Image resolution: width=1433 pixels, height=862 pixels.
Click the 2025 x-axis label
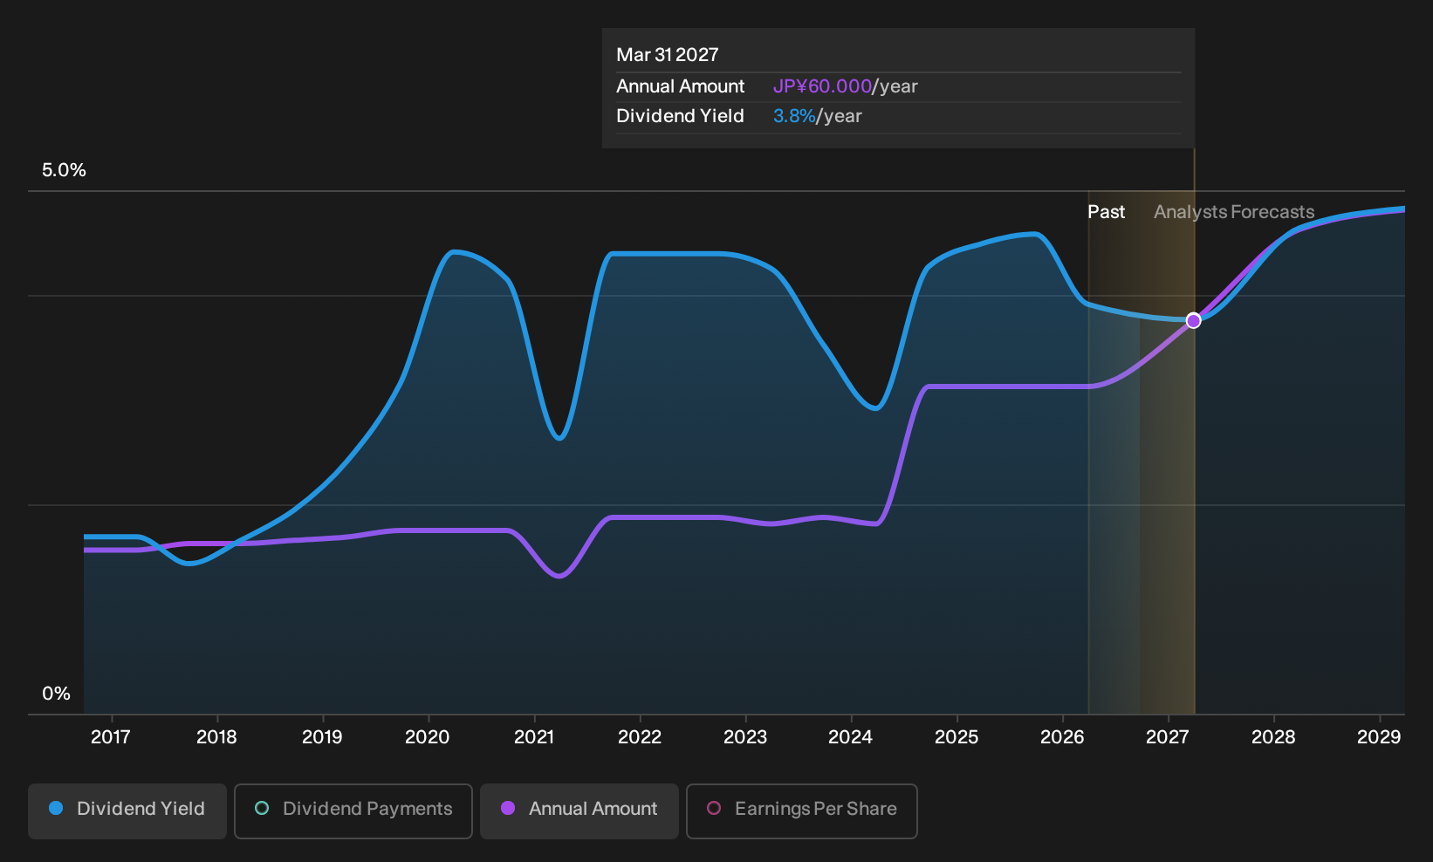(x=956, y=737)
